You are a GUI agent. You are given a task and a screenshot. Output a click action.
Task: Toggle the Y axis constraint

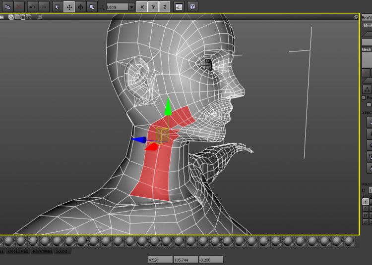pos(153,7)
